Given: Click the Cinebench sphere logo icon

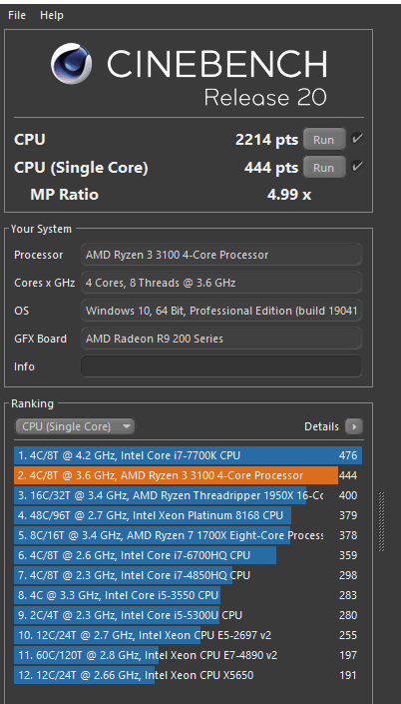Looking at the screenshot, I should 71,63.
